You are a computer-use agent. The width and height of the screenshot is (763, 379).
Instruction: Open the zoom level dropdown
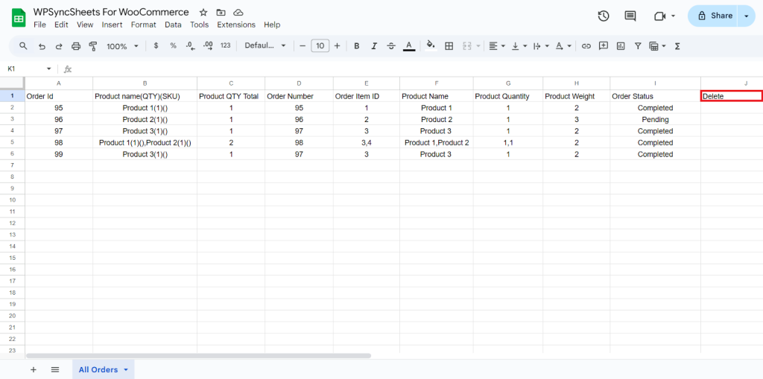123,46
